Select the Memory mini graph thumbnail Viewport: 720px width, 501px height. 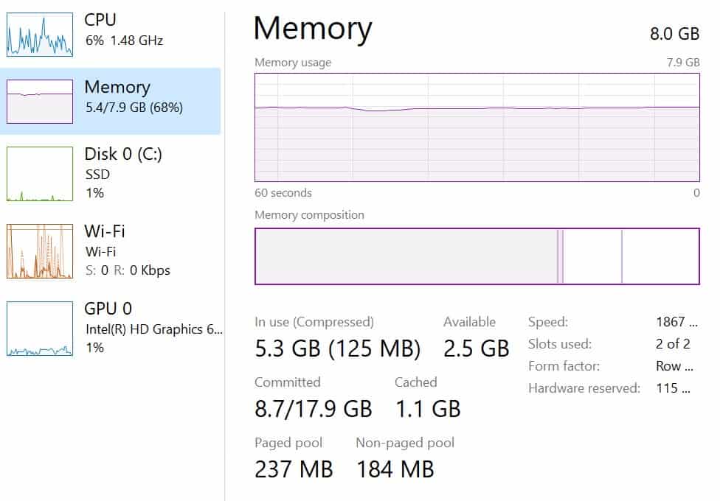(x=40, y=102)
